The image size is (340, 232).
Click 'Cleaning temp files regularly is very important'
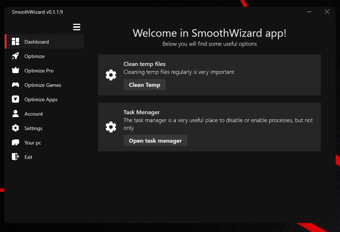click(x=179, y=72)
